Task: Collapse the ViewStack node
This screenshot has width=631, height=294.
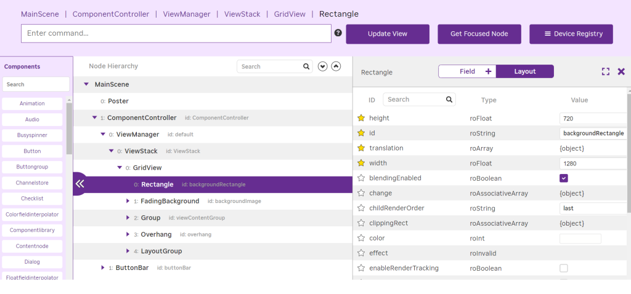Action: [x=111, y=151]
